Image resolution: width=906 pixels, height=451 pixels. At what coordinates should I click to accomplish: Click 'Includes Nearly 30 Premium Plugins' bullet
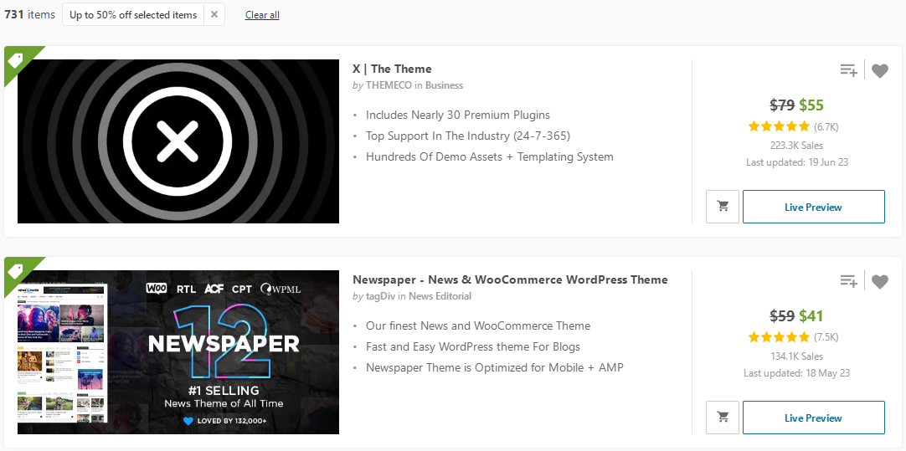(x=458, y=115)
